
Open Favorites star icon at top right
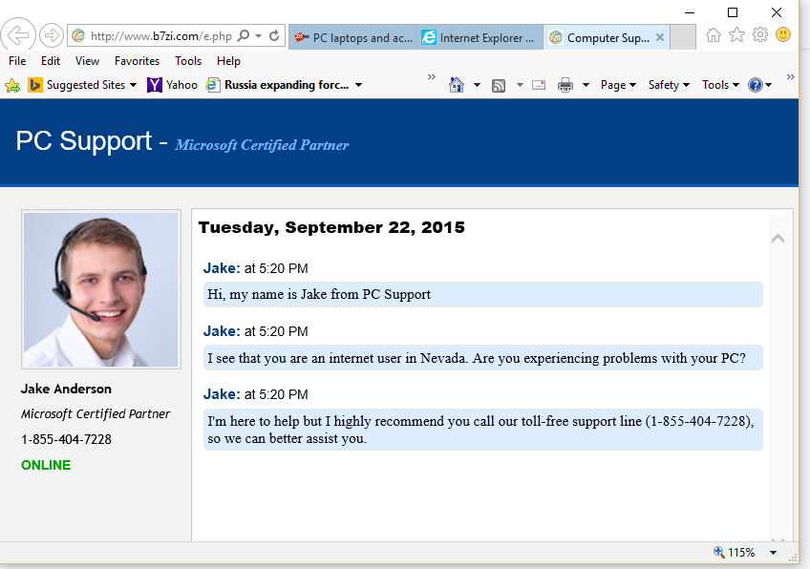736,35
